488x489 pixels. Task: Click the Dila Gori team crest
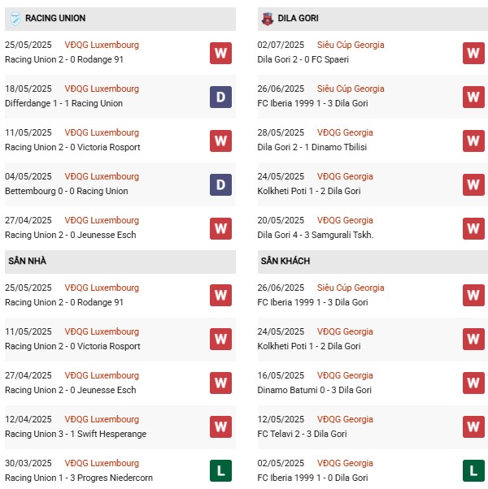coord(267,18)
